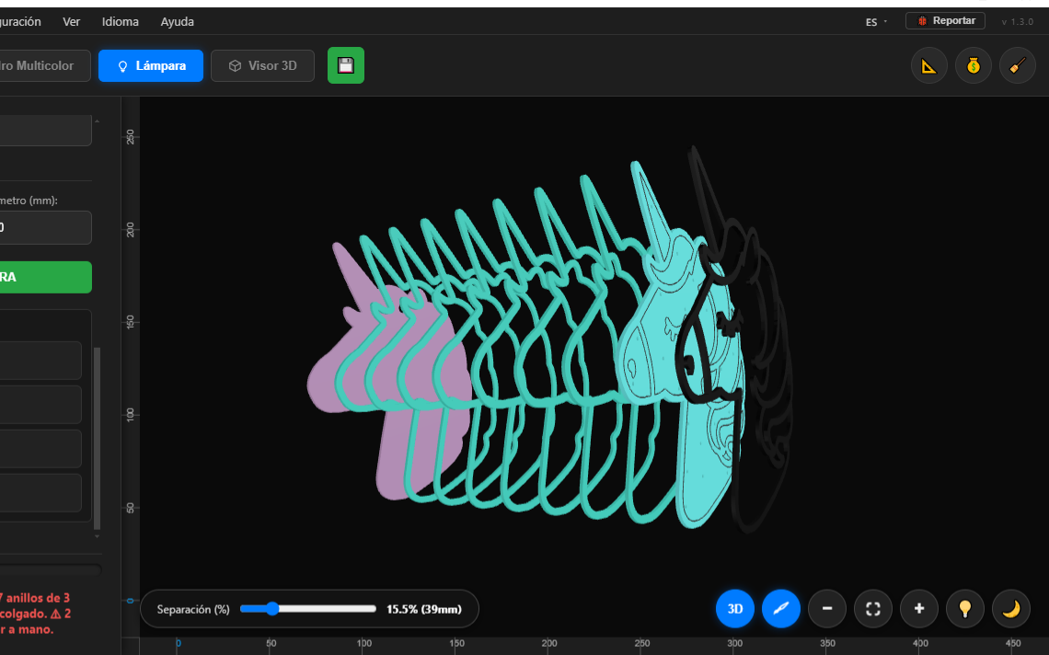Click the bug icon in Reportar
The height and width of the screenshot is (655, 1049).
(922, 21)
